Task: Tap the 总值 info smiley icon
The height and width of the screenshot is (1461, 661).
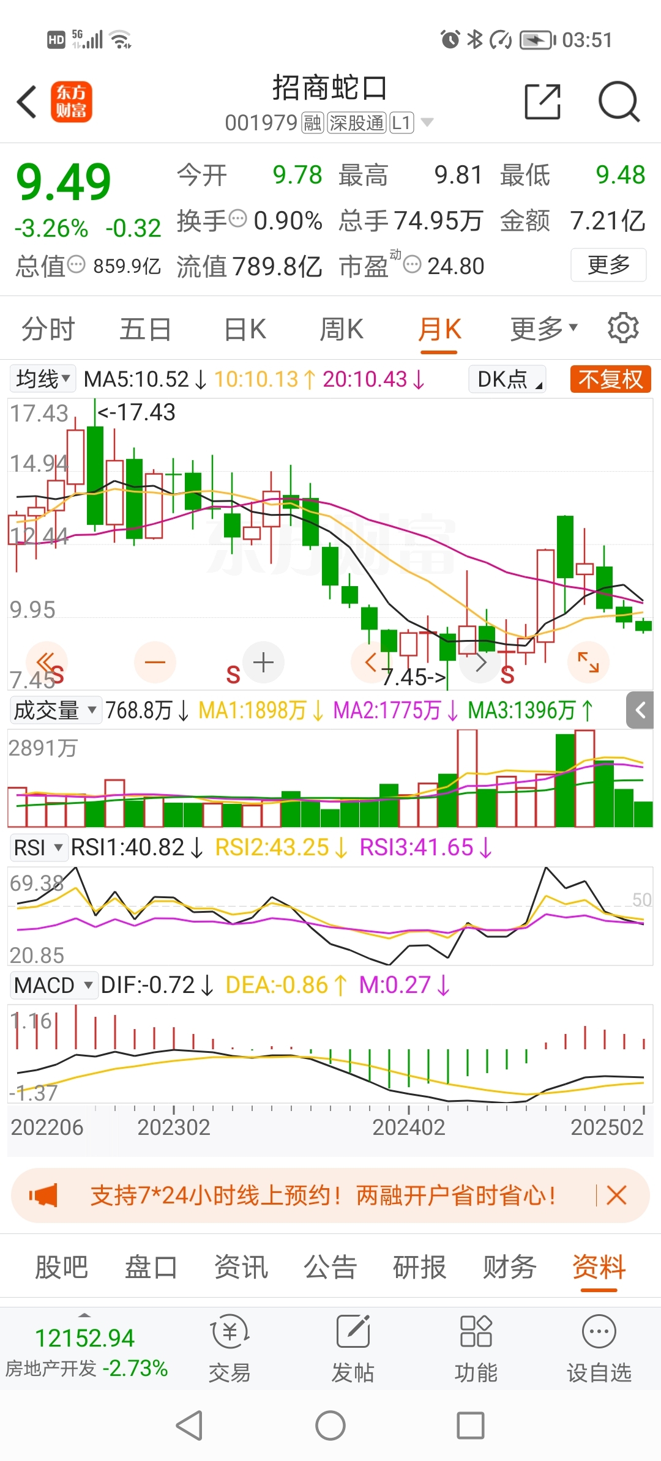Action: pyautogui.click(x=76, y=265)
